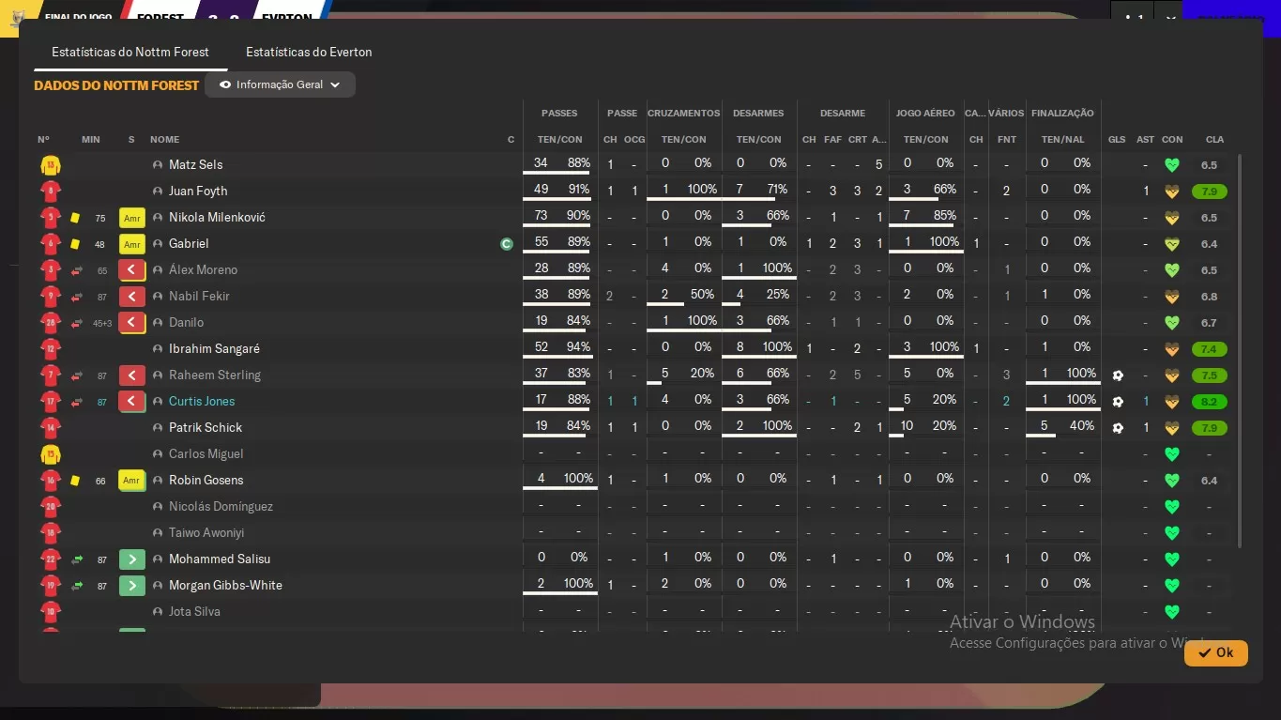Viewport: 1281px width, 720px height.
Task: Sort by Nº column header
Action: 43,140
